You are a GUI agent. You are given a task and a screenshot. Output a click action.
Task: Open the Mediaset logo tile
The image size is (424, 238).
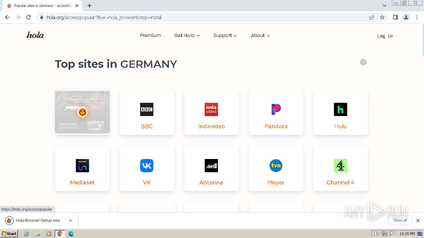coord(82,166)
